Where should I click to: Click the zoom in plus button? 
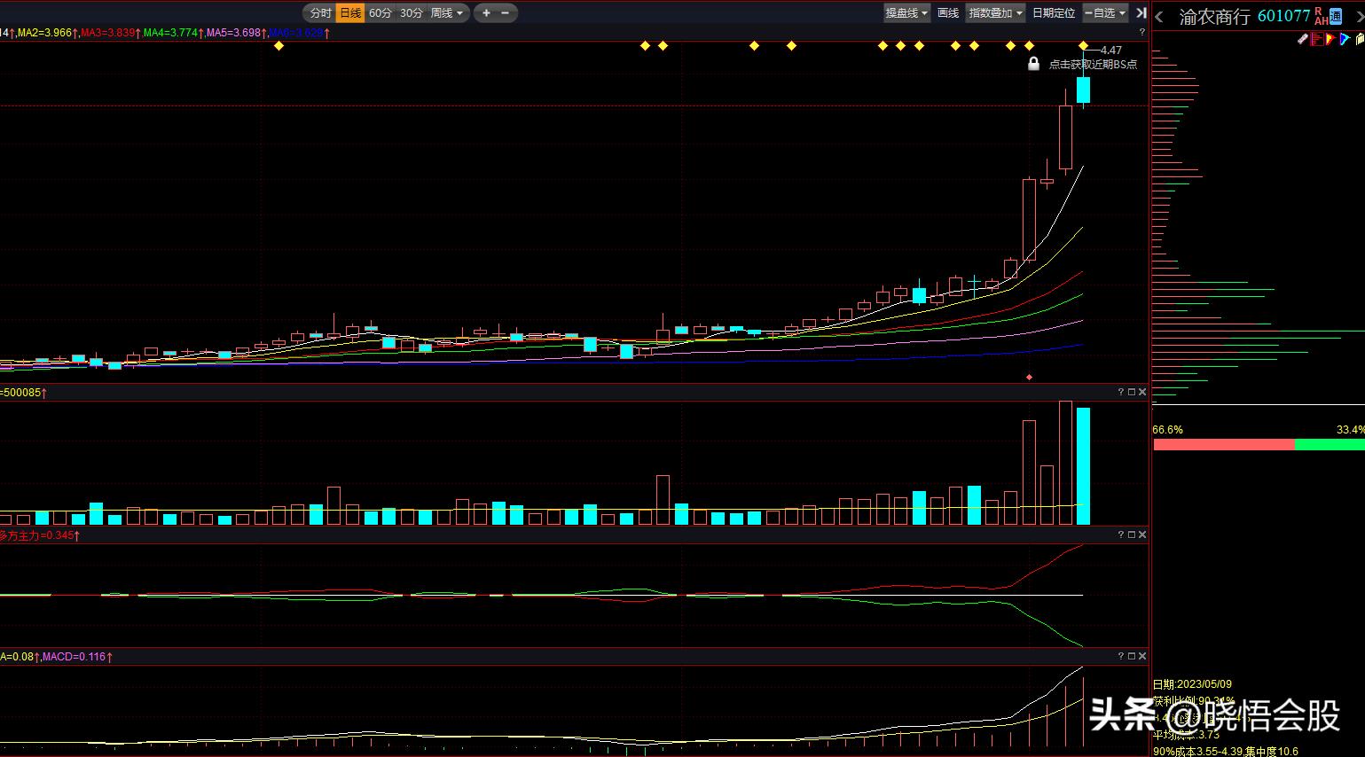point(486,13)
